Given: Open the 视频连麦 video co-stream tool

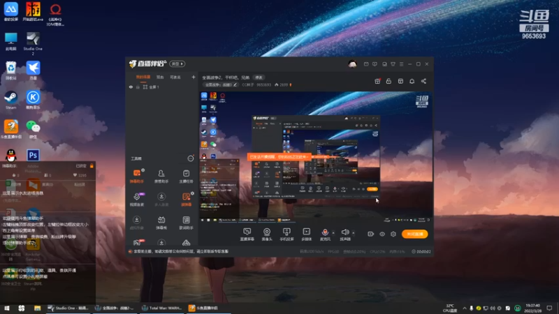Looking at the screenshot, I should (x=137, y=200).
